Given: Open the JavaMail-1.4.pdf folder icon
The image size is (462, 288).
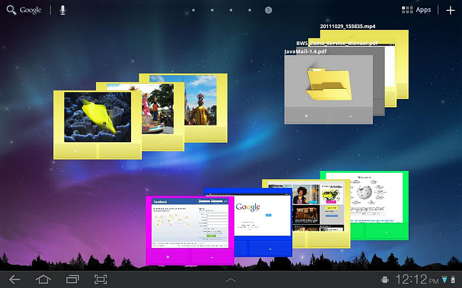Looking at the screenshot, I should tap(328, 82).
